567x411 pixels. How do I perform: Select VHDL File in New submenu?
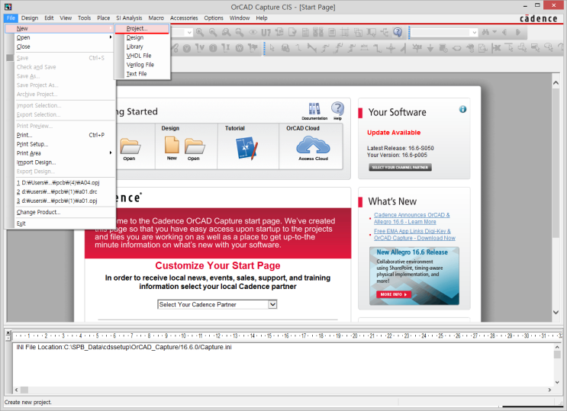click(142, 56)
